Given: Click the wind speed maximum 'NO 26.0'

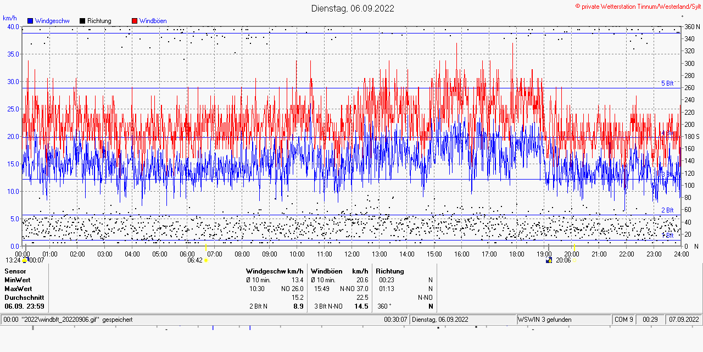Looking at the screenshot, I should click(292, 289).
